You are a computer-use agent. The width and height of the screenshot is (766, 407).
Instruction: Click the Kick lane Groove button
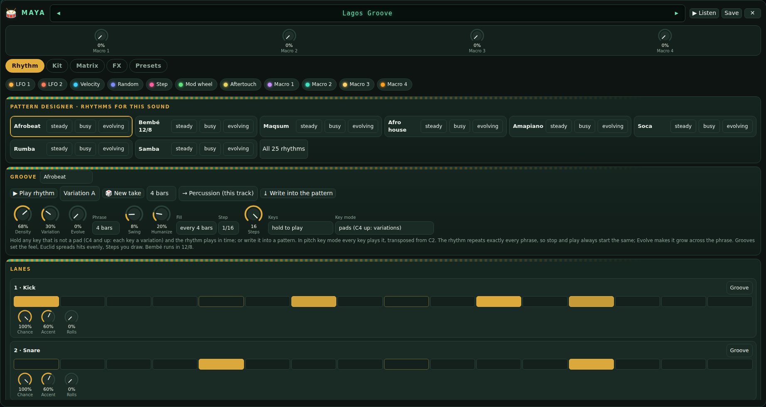[739, 288]
